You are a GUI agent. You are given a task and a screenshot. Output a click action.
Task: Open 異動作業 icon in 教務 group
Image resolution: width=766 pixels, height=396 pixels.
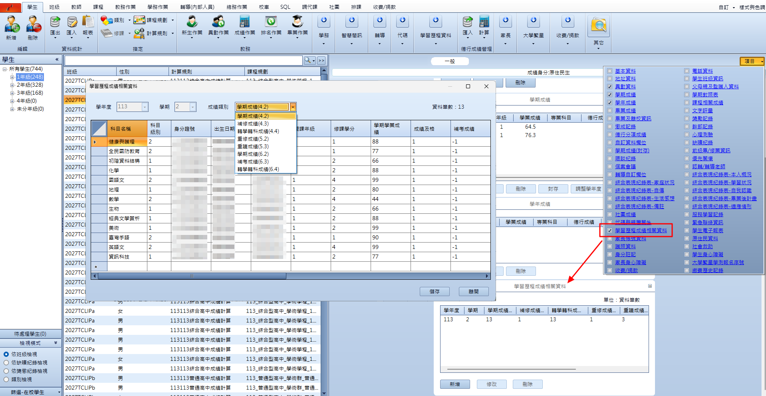[x=218, y=22]
